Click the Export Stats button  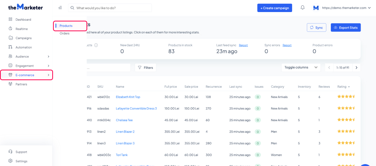coord(346,27)
